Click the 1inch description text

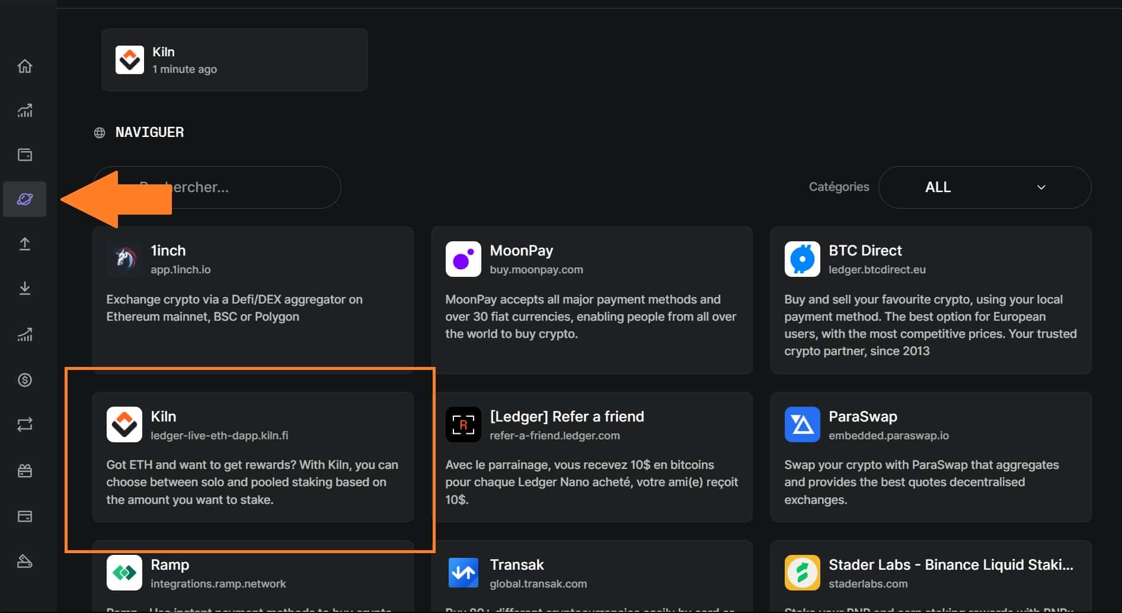click(x=235, y=308)
